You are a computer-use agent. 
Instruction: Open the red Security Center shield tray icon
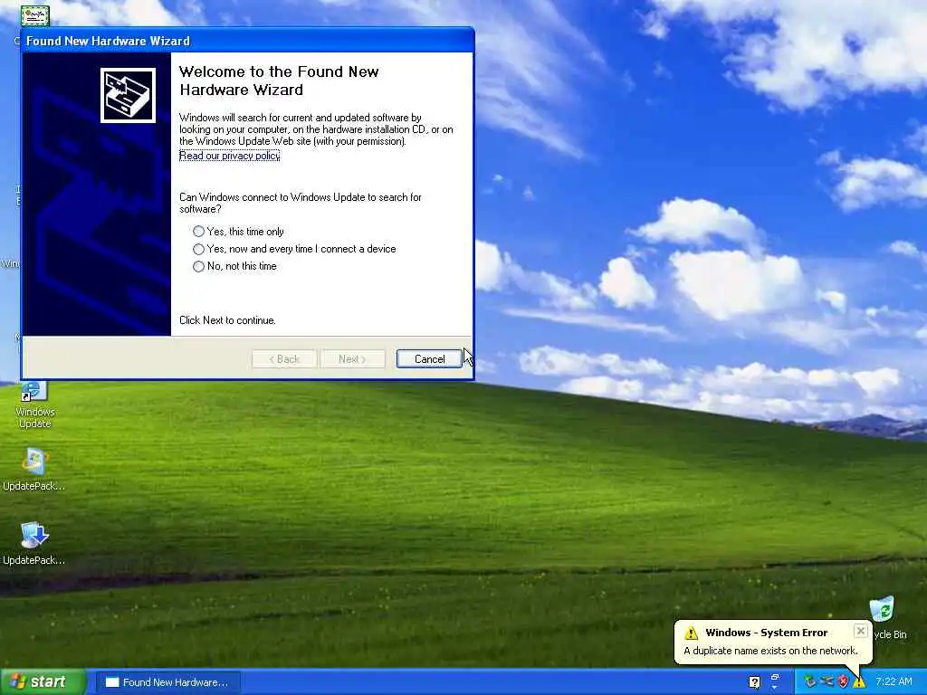point(843,682)
